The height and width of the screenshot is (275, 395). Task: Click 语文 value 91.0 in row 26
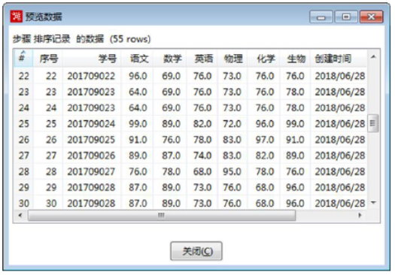tap(138, 140)
